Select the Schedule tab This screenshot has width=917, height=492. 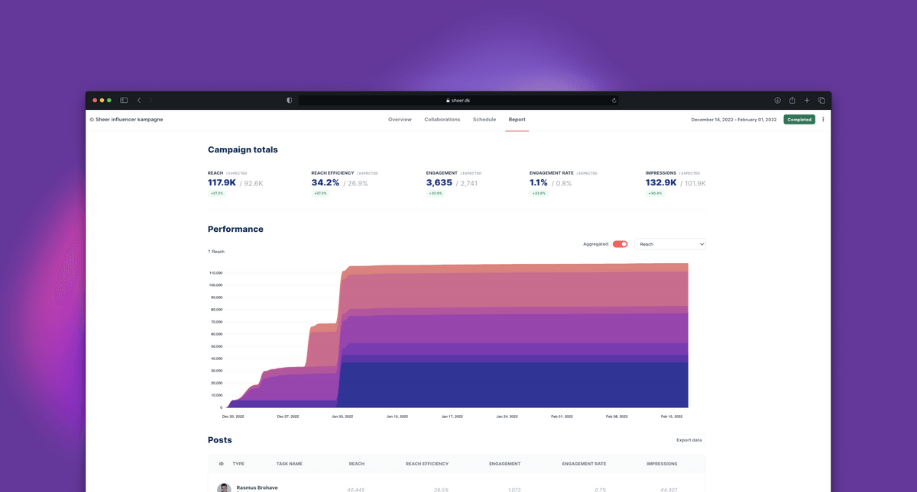pos(484,120)
